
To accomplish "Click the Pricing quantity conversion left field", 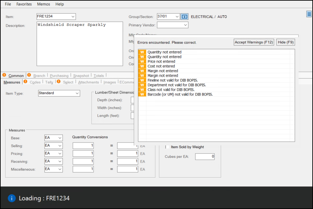I will 83,154.
